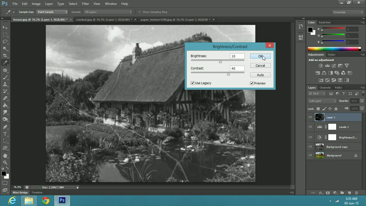Screen dimensions: 366x206
Task: Open the Opacity slider dropdown arrow
Action: (362, 101)
